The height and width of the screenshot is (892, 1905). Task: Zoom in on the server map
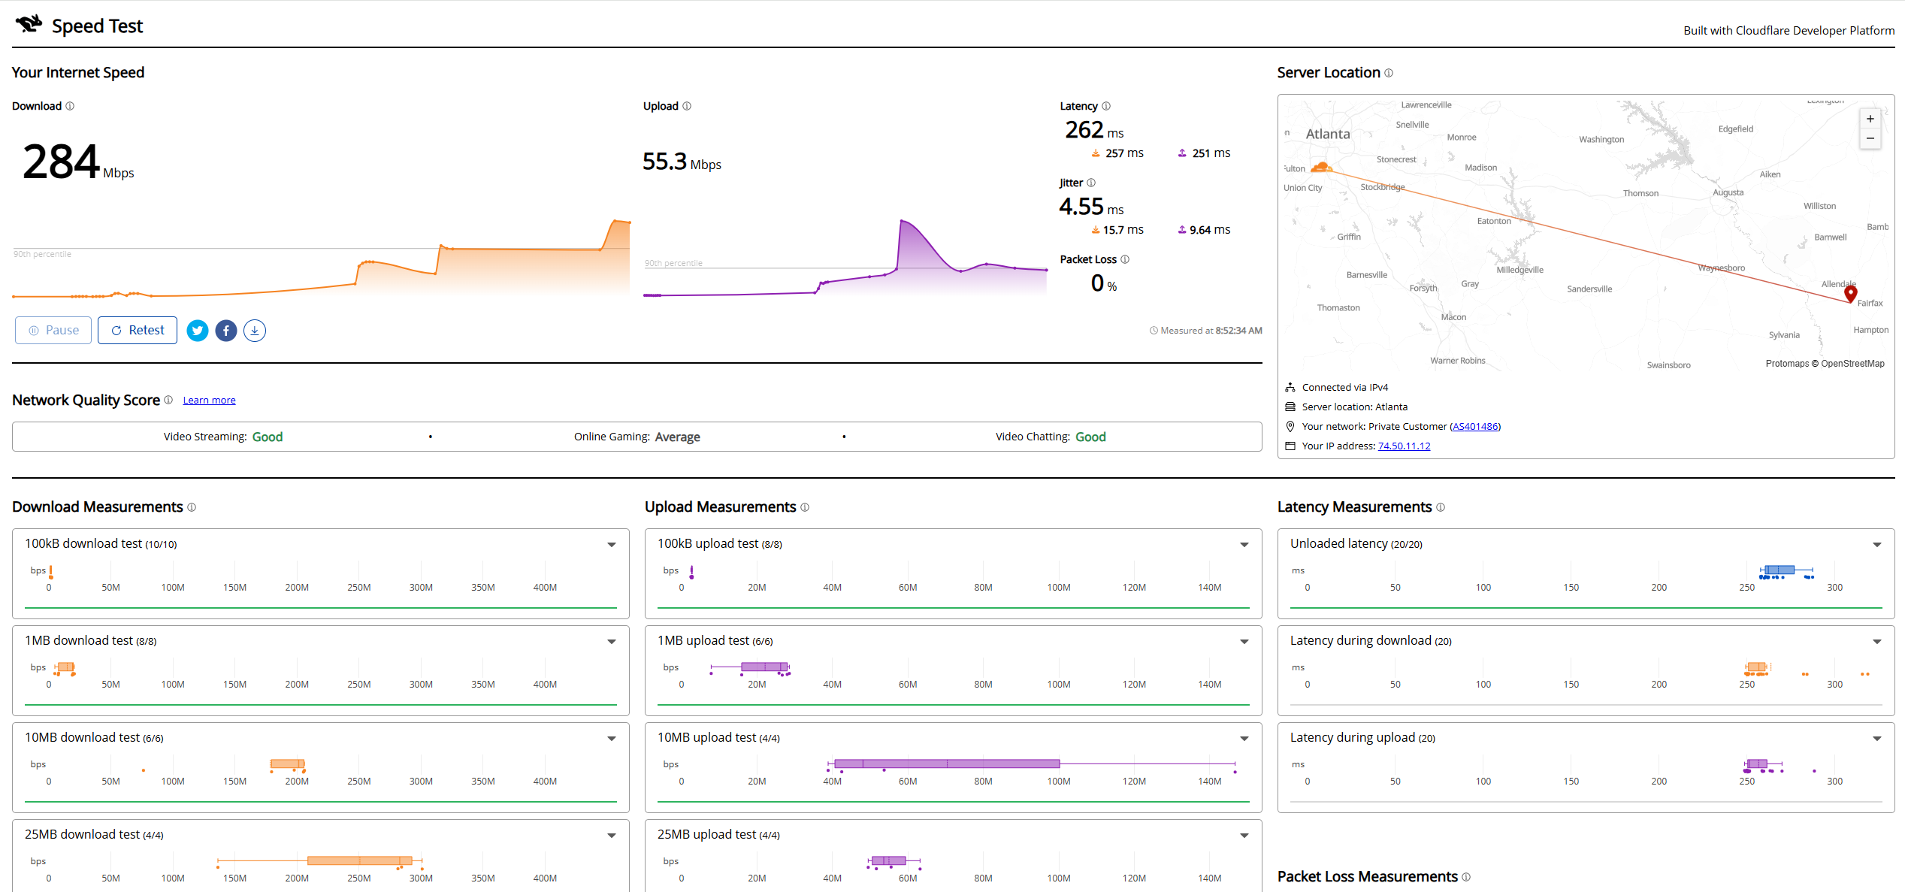click(1870, 119)
